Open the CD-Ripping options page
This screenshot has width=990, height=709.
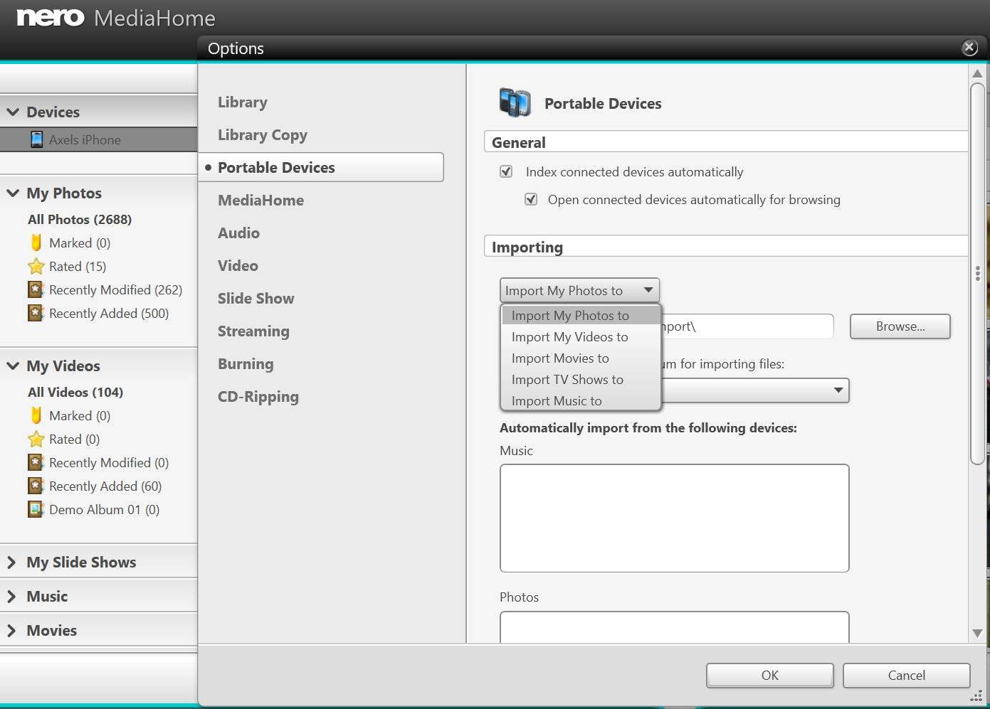coord(258,396)
